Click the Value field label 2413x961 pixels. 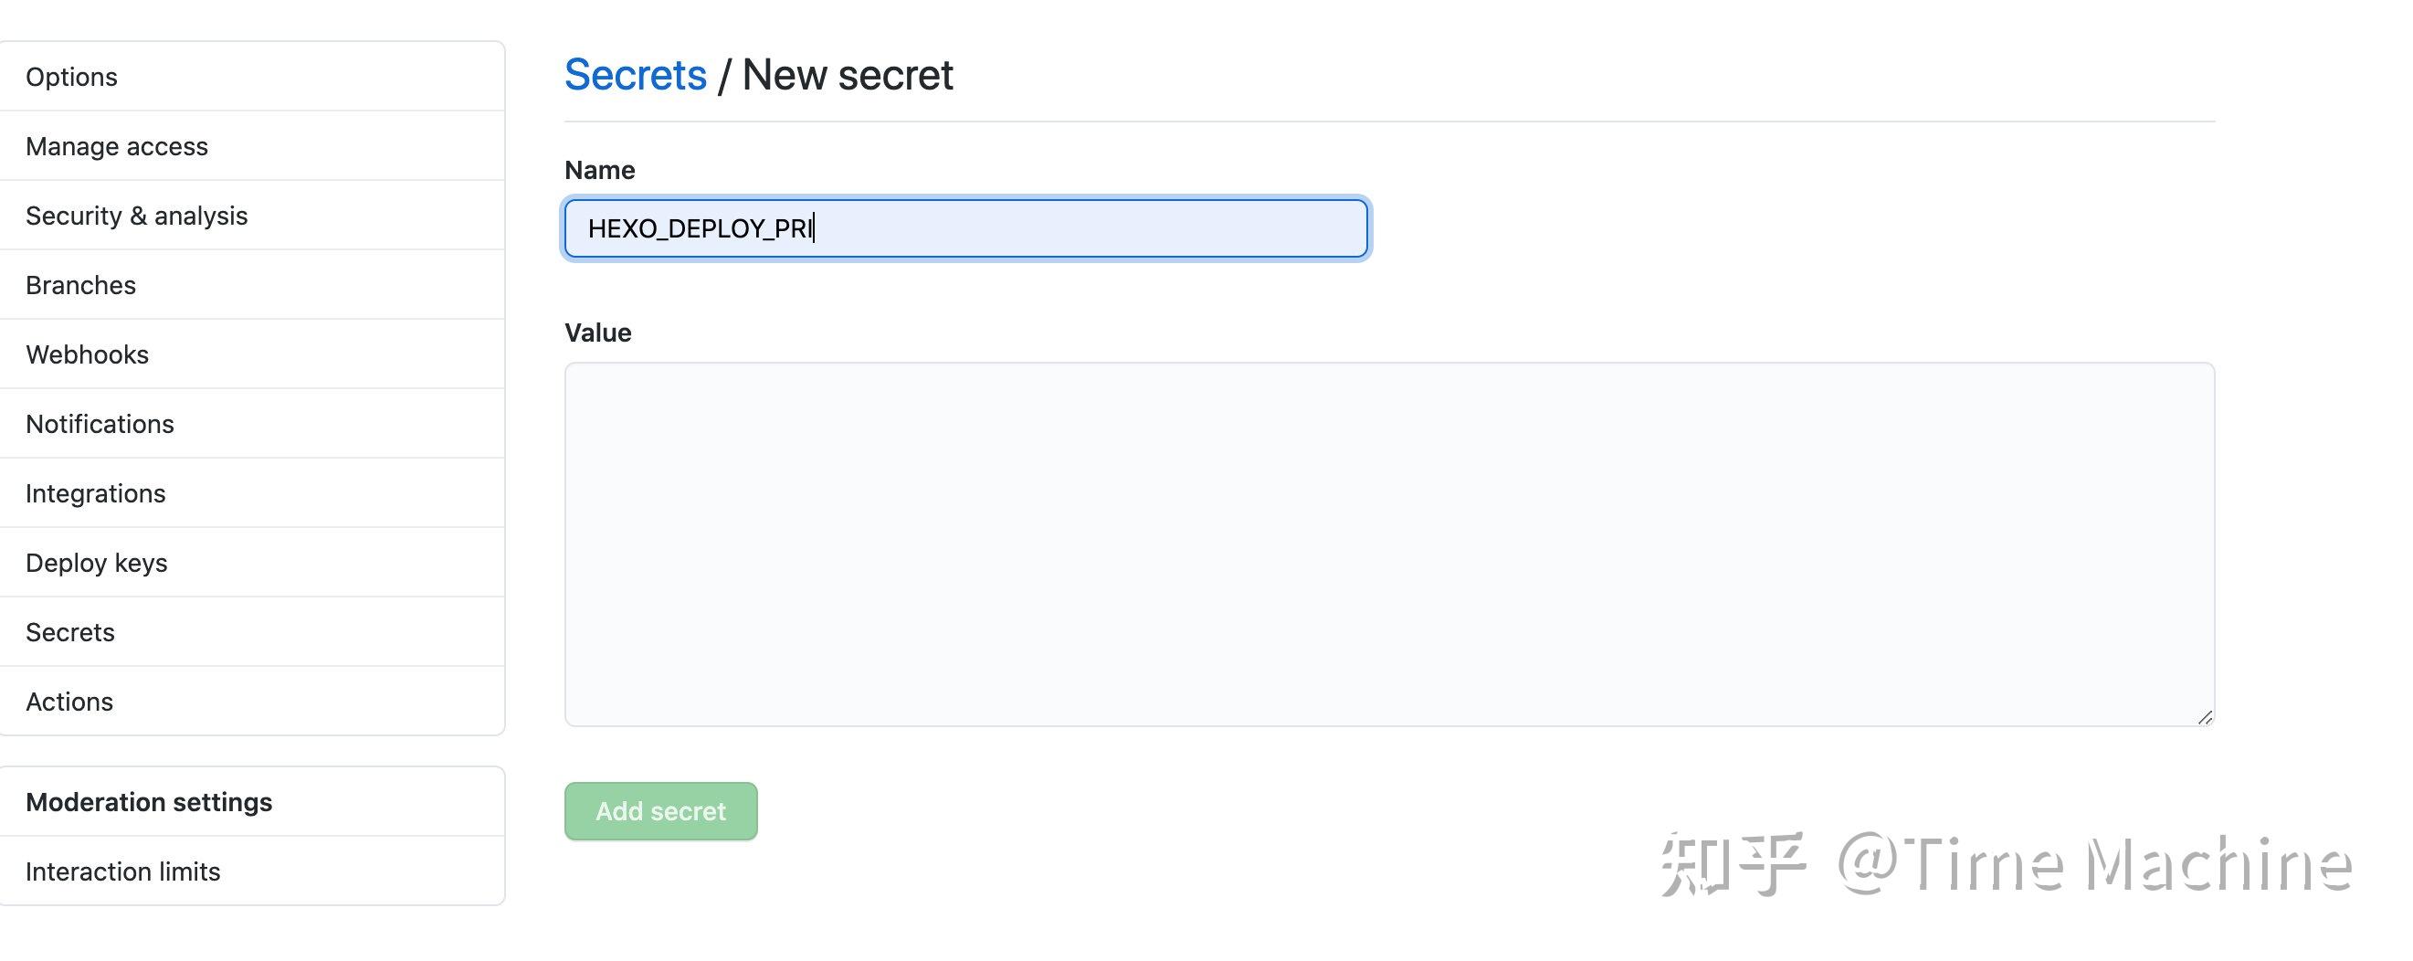coord(597,333)
